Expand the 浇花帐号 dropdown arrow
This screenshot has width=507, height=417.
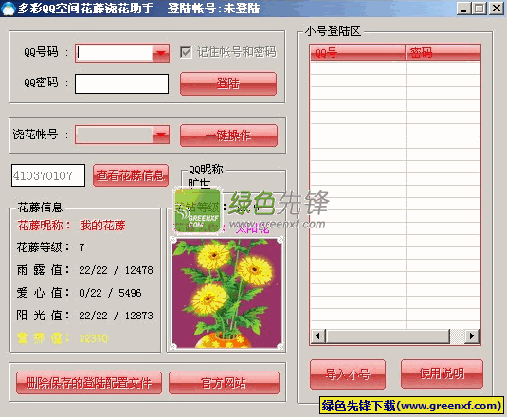point(161,135)
